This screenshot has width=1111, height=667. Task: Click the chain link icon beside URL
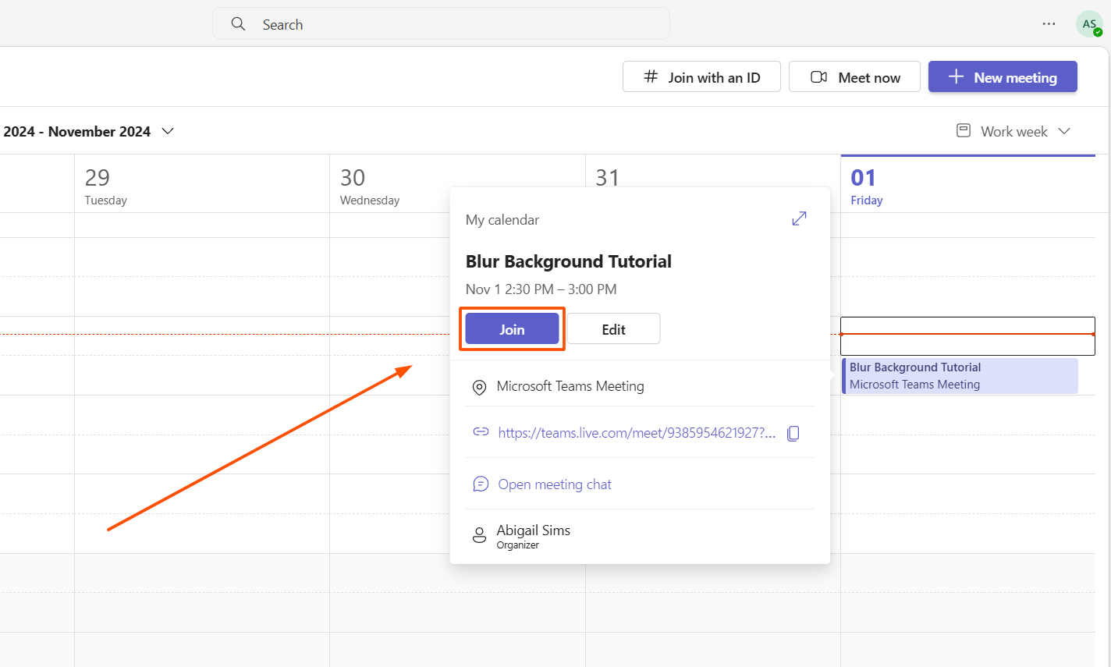tap(481, 432)
